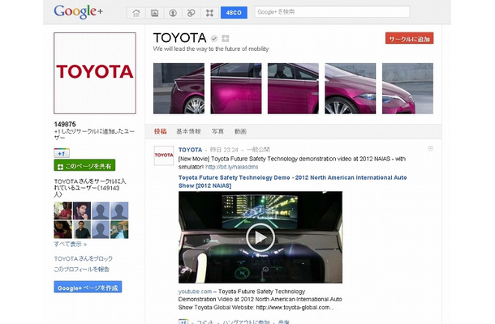The width and height of the screenshot is (495, 324).
Task: Click the Google+ページを作成 button
Action: point(88,288)
